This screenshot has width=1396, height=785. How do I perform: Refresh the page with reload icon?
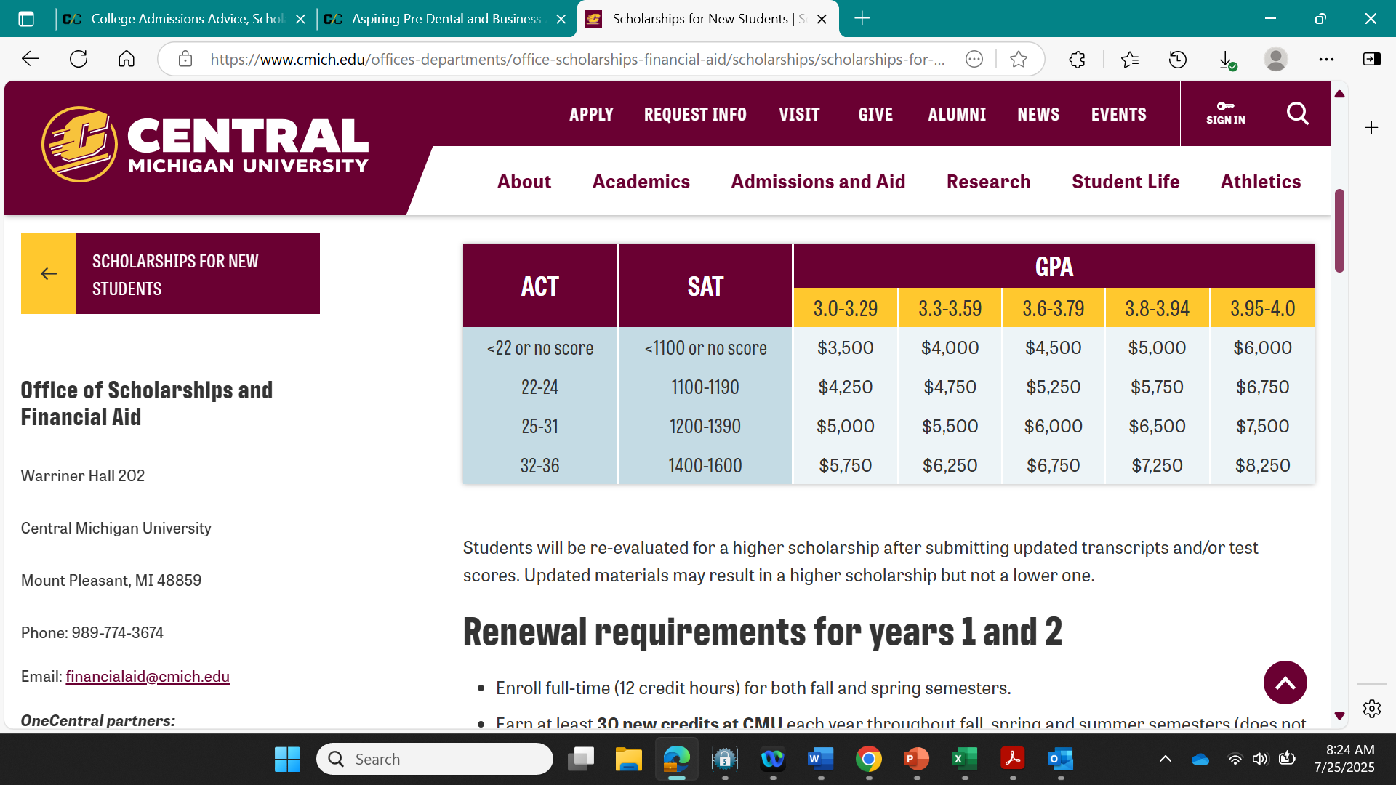pos(79,60)
